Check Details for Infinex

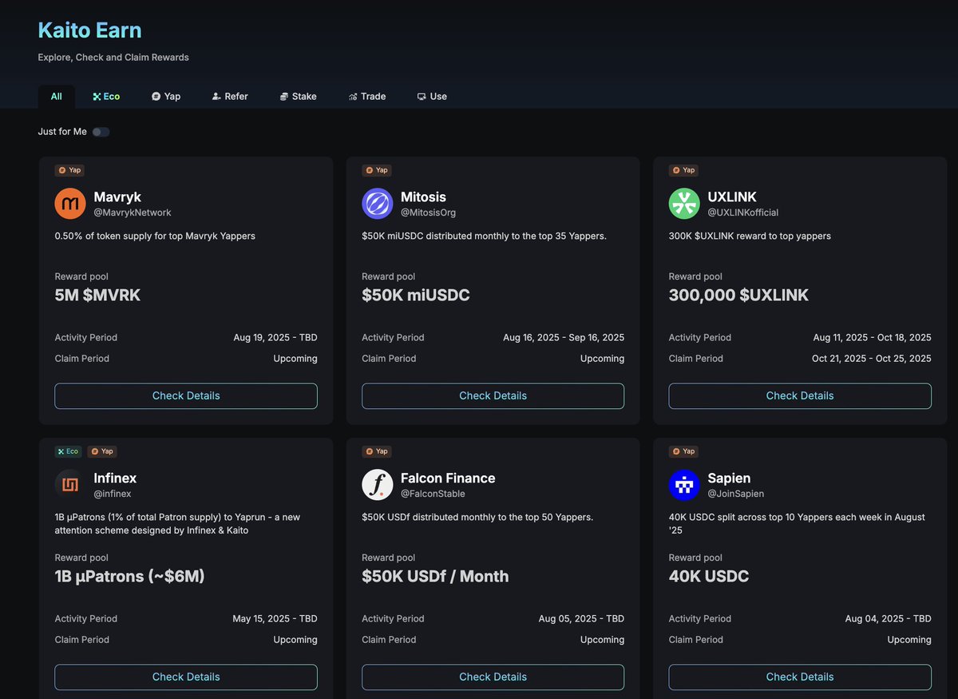point(186,677)
